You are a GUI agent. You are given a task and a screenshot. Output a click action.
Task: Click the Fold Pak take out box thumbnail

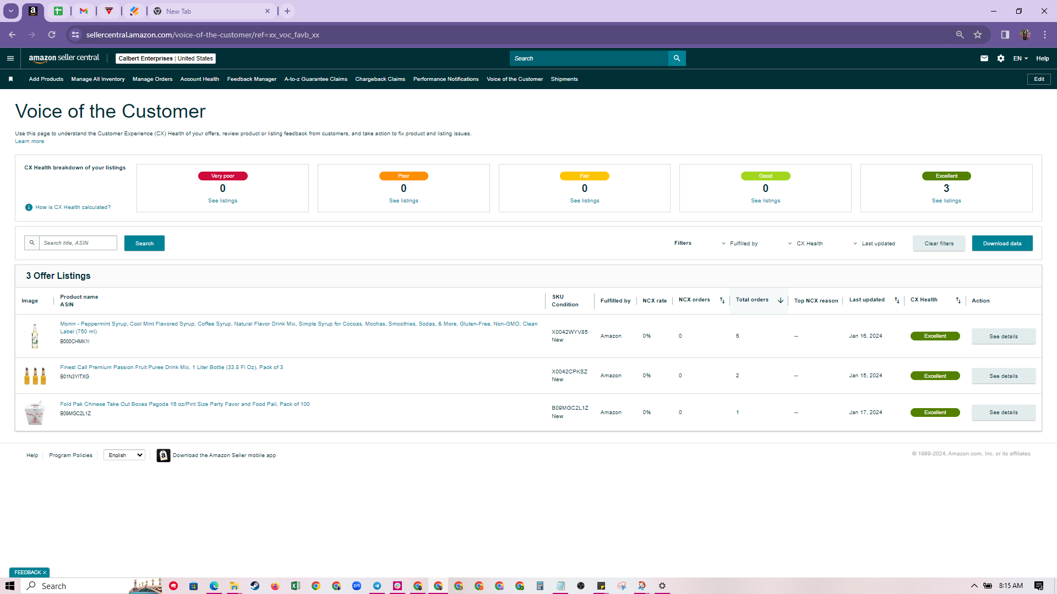tap(35, 413)
